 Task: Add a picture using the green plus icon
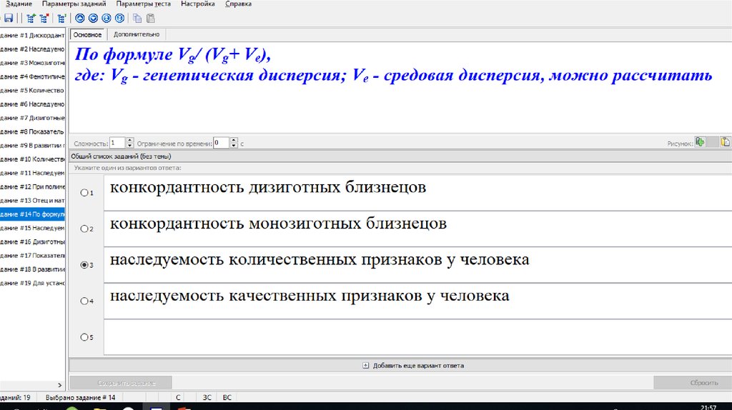(x=701, y=142)
